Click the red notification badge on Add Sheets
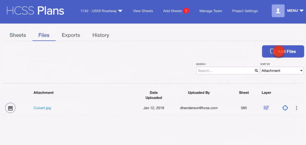 [x=186, y=11]
